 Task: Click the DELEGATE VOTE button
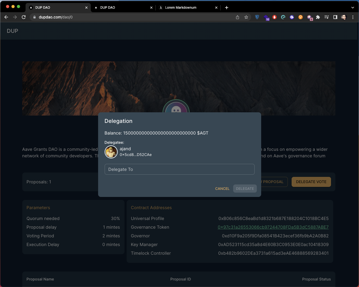(311, 182)
